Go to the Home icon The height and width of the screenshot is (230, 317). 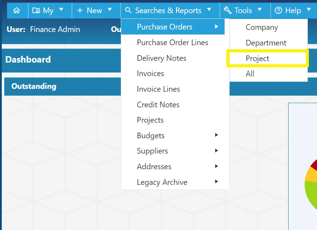(x=17, y=10)
